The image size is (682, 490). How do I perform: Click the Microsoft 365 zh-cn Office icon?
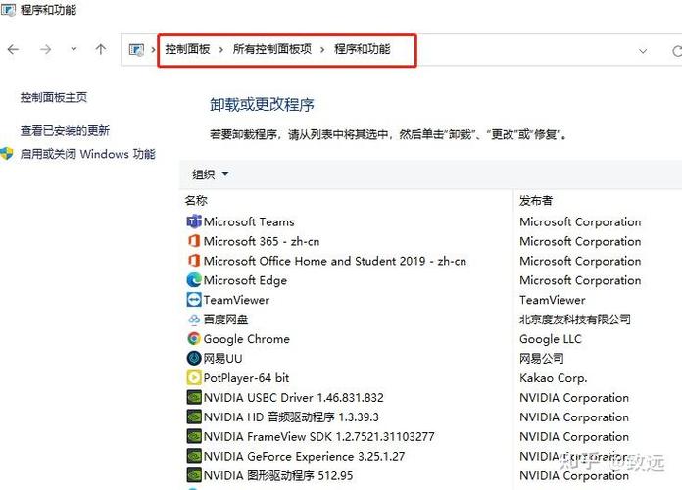tap(194, 241)
